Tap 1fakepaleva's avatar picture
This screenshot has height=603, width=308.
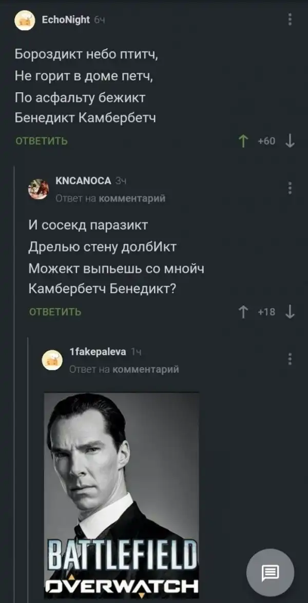pos(52,360)
